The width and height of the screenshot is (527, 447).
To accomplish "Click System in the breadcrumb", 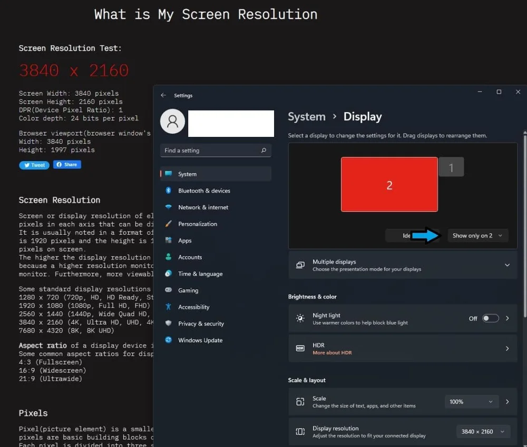I will (307, 116).
